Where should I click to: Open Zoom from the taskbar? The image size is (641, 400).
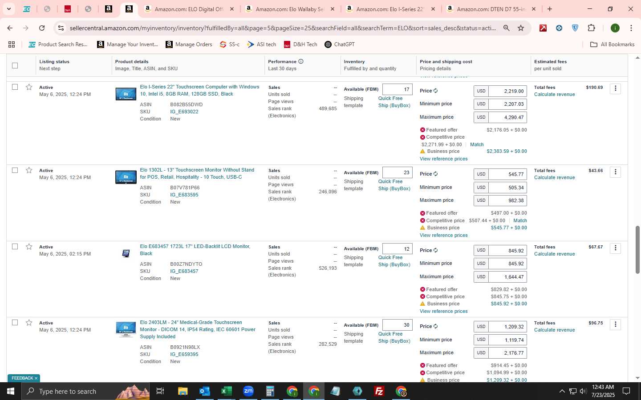(x=248, y=391)
